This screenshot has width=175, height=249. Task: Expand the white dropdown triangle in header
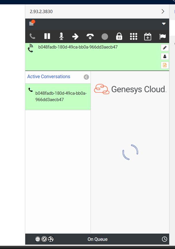tap(164, 24)
